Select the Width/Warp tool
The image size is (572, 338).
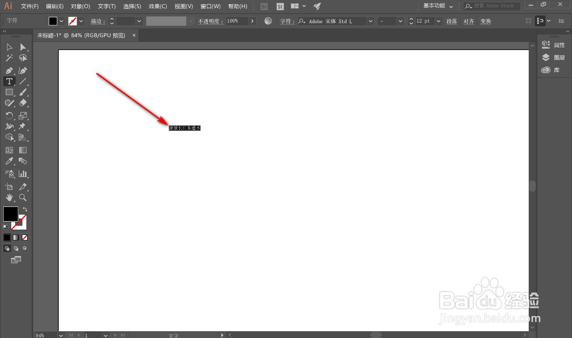(x=9, y=126)
